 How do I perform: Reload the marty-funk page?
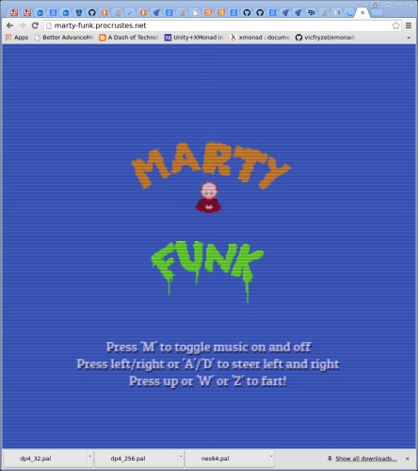pos(35,25)
